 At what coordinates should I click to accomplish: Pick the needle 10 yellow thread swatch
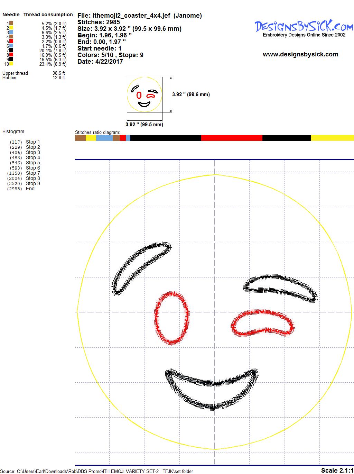tap(11, 64)
